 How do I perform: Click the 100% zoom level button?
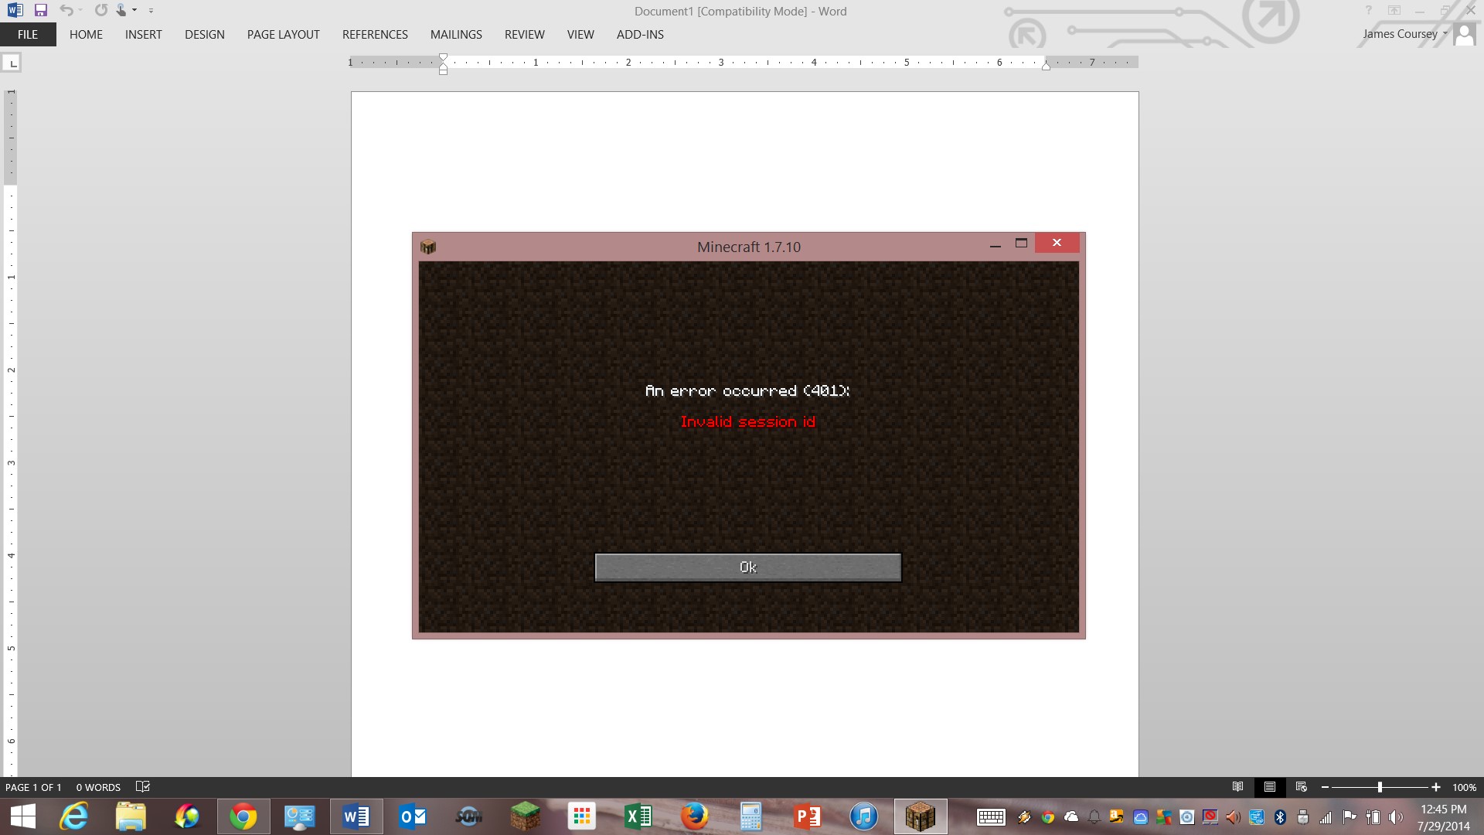(1464, 787)
